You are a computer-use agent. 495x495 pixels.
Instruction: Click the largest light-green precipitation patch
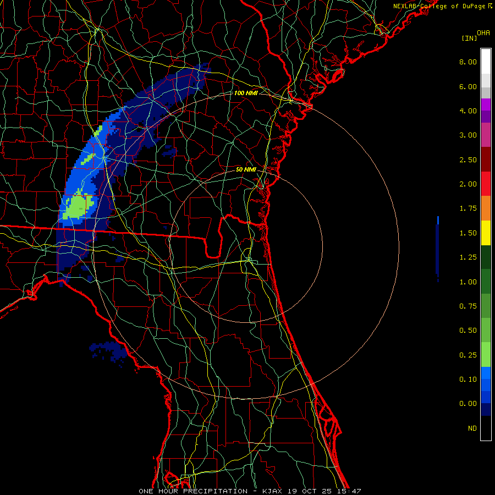[x=78, y=207]
